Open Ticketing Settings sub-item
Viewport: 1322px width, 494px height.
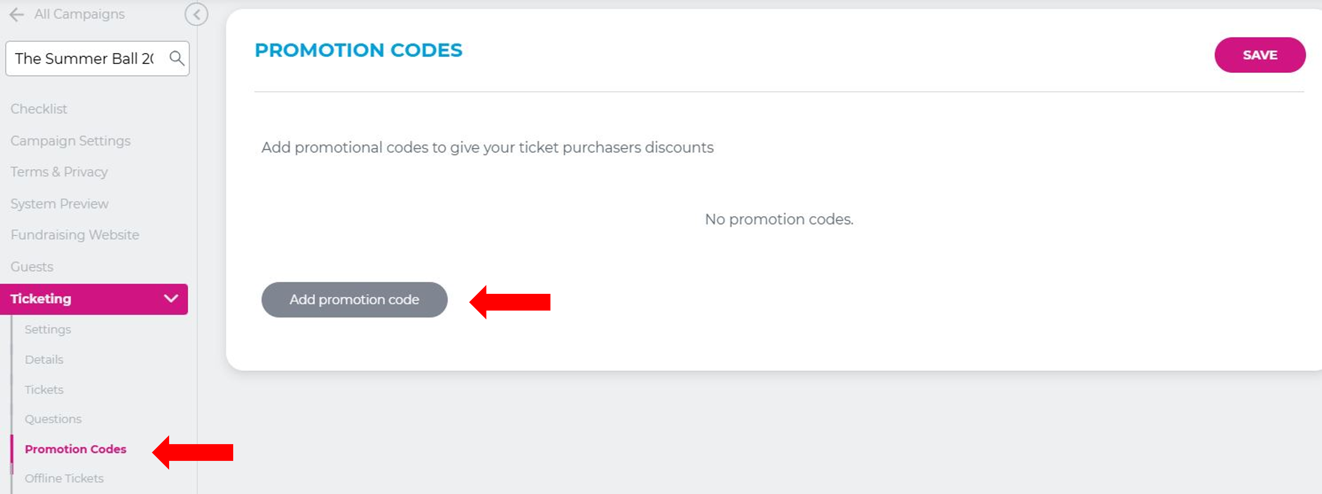point(48,330)
